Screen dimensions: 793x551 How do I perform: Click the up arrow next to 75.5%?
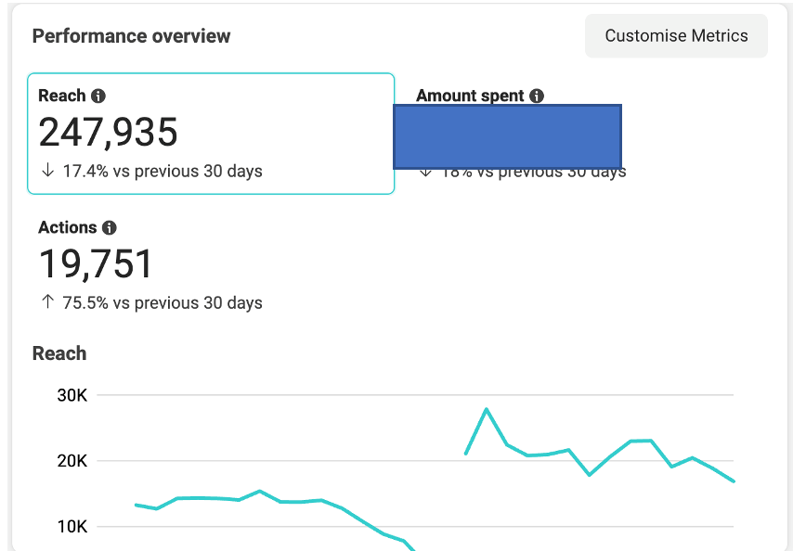click(47, 302)
